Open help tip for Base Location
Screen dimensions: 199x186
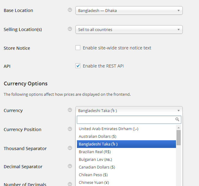(70, 10)
